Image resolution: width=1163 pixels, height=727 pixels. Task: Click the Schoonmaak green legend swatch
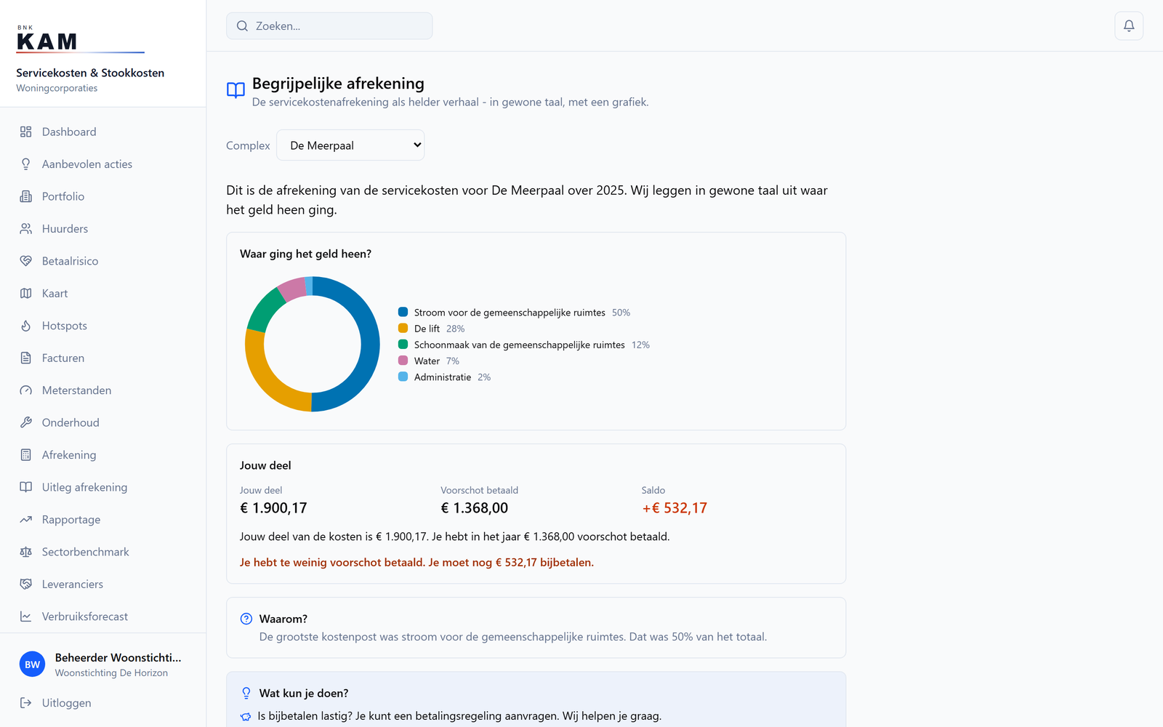coord(403,345)
